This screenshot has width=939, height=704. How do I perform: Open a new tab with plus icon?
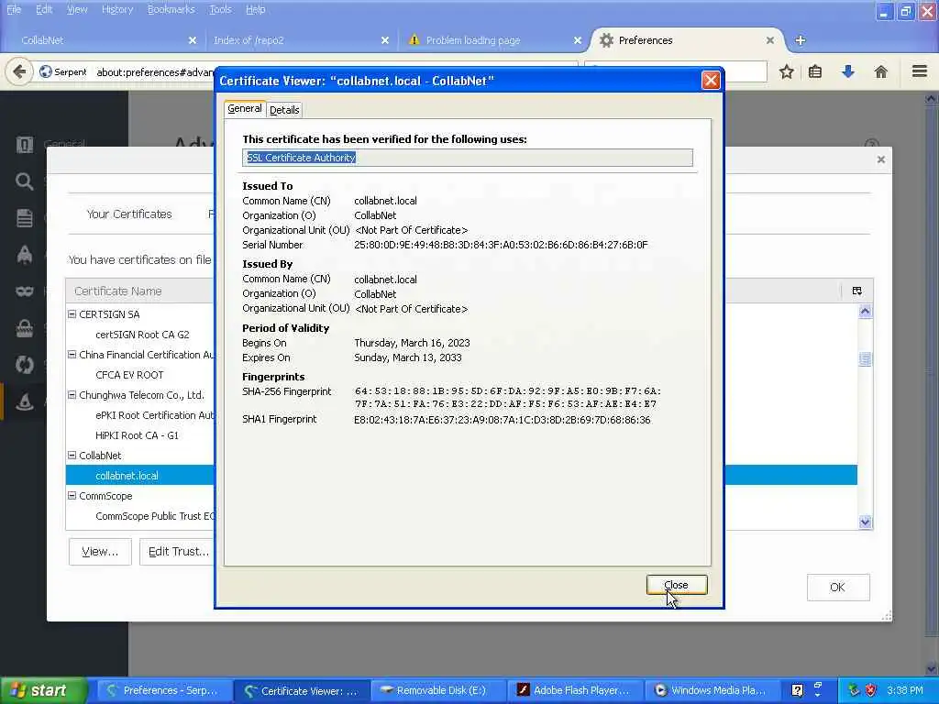coord(801,40)
